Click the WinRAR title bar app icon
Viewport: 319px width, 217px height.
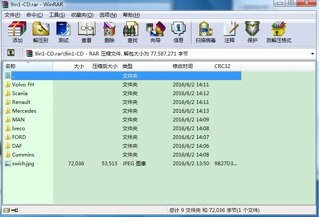[x=5, y=5]
